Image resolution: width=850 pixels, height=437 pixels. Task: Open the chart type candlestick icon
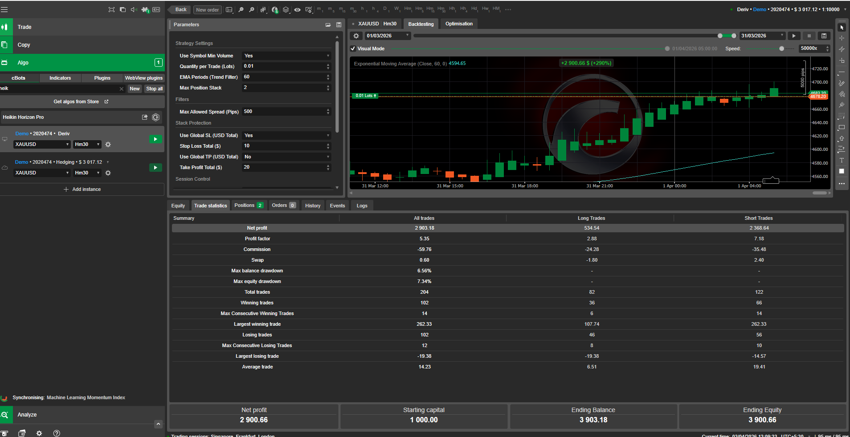point(263,9)
